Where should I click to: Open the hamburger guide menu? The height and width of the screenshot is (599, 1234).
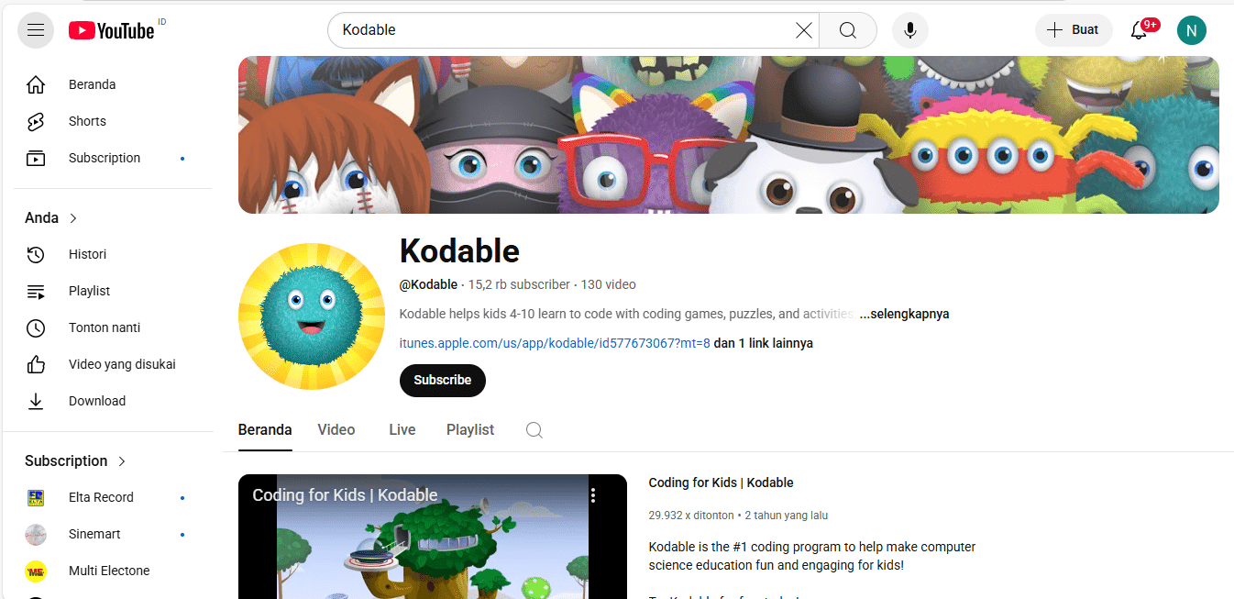[36, 30]
